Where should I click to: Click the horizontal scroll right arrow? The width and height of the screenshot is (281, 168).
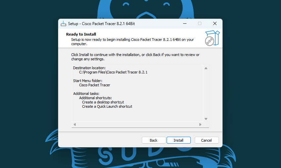pos(200,125)
